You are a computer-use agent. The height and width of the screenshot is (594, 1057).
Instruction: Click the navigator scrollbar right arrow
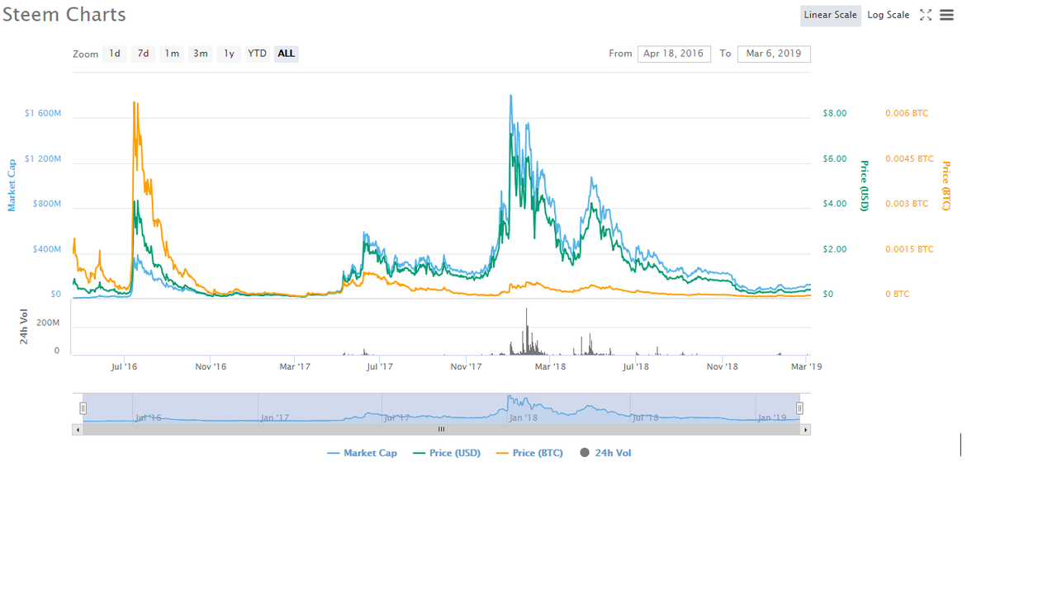(806, 430)
